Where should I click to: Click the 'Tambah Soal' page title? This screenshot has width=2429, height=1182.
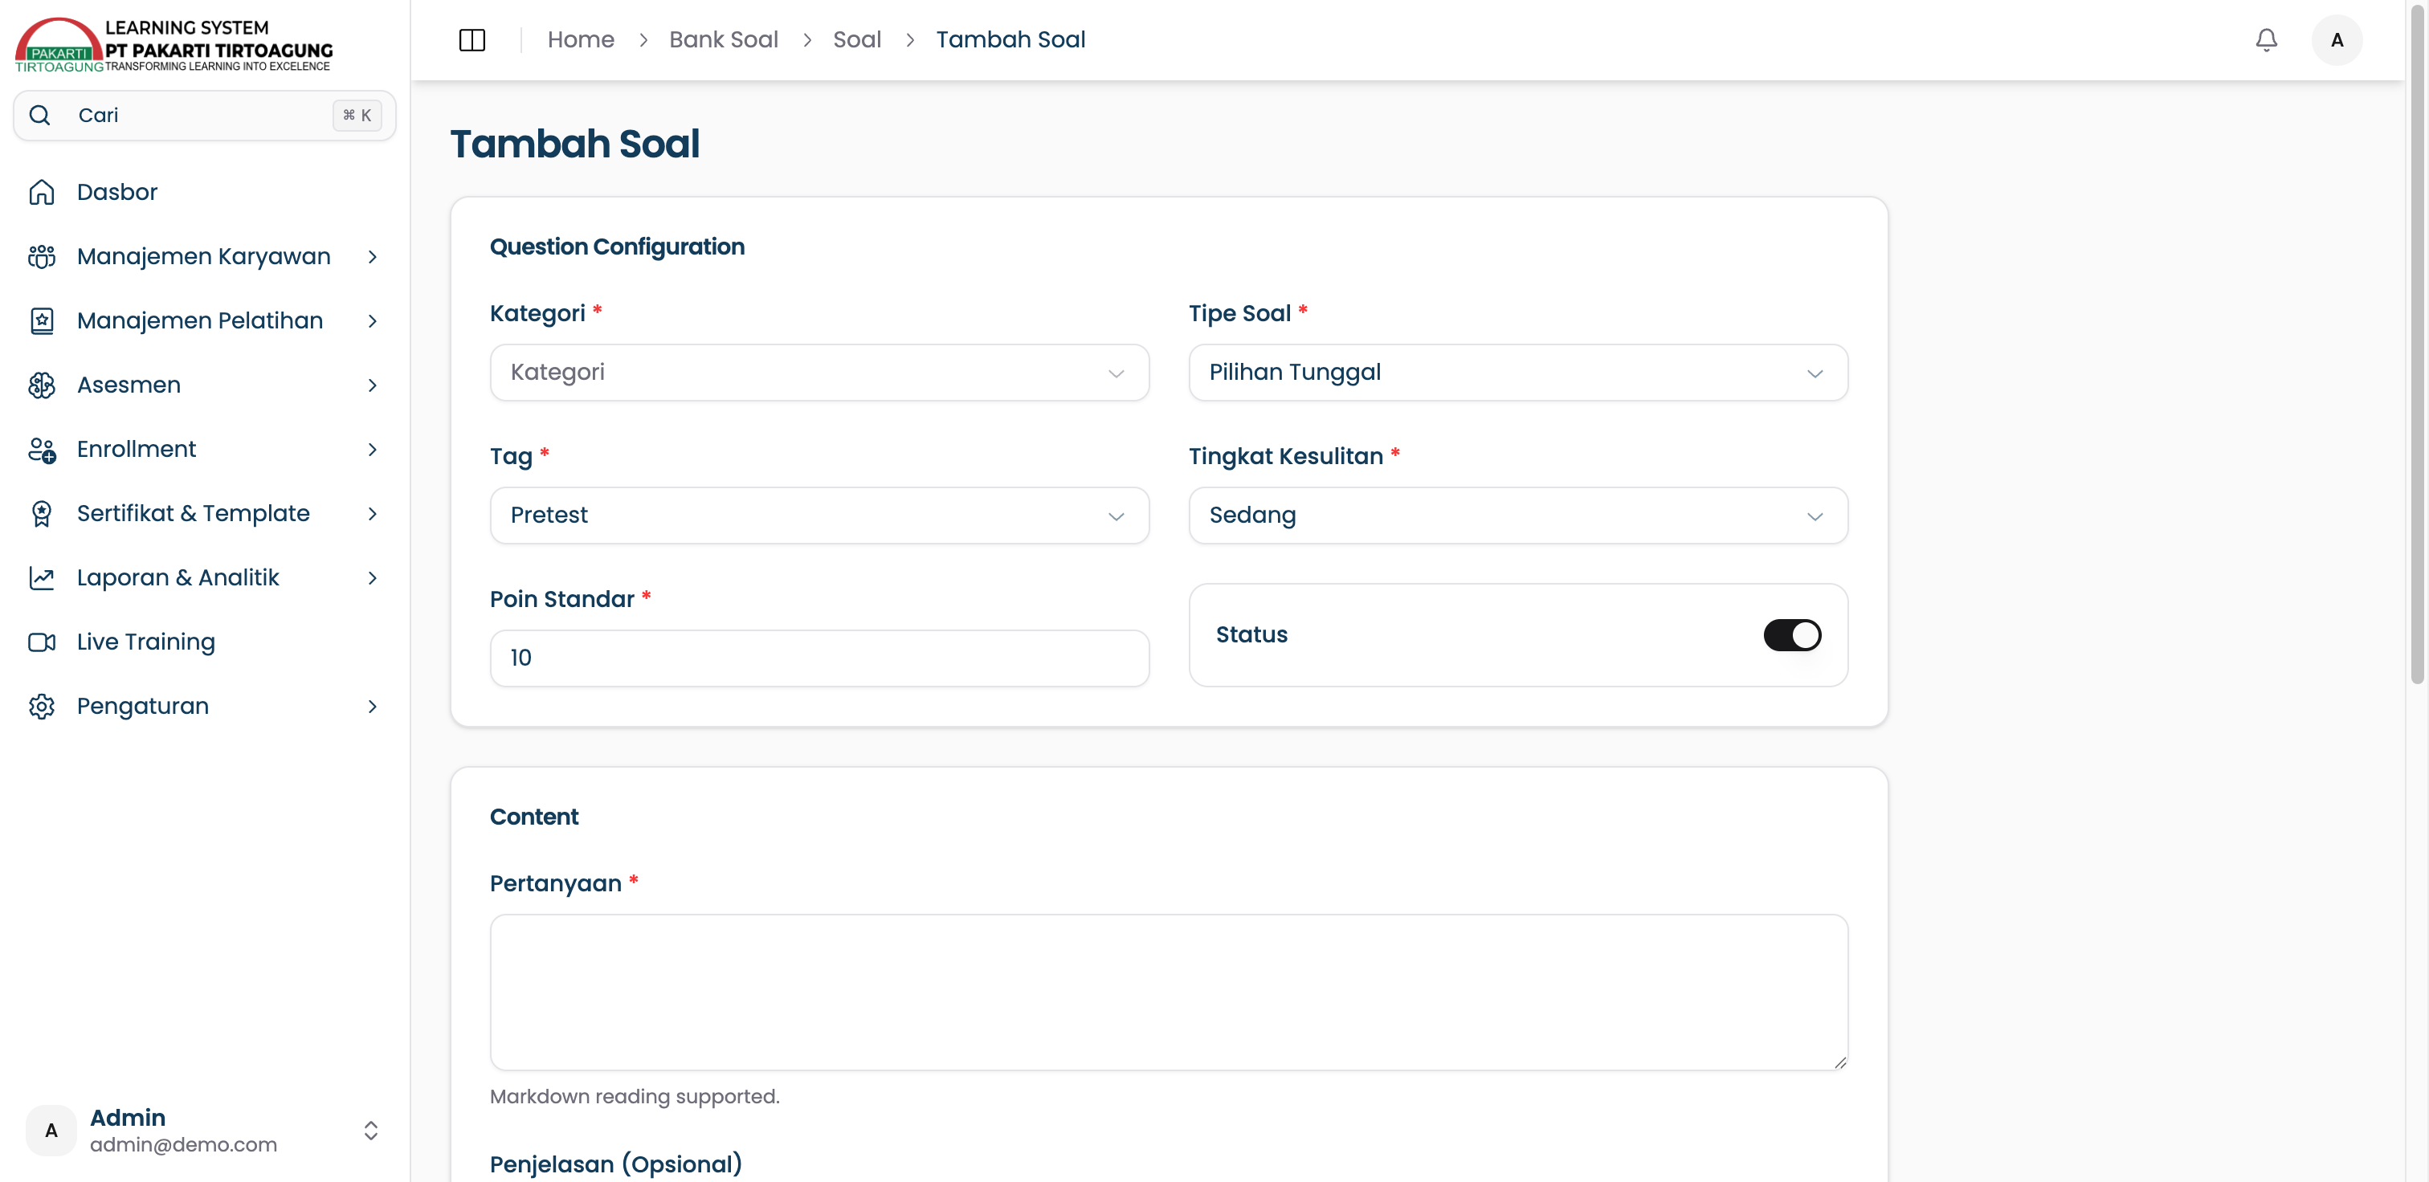click(574, 145)
